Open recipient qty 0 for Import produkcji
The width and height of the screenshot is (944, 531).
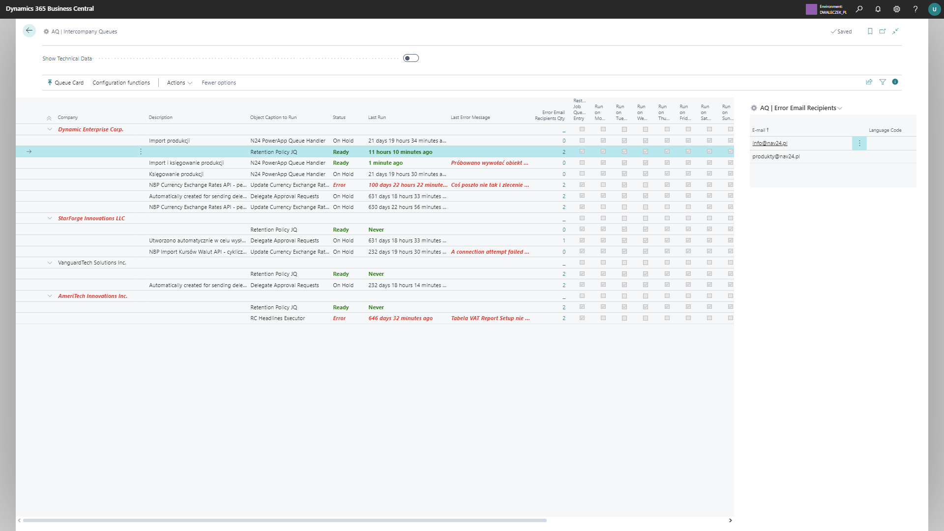pos(564,141)
